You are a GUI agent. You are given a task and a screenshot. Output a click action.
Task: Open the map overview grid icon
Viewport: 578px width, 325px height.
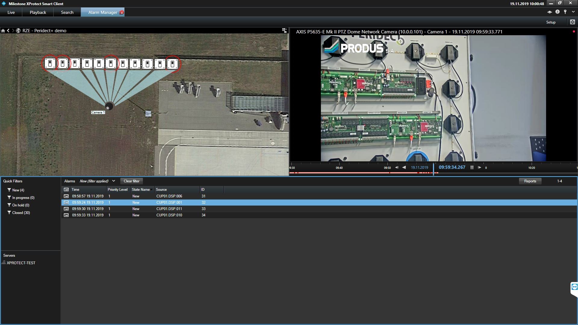tap(284, 30)
